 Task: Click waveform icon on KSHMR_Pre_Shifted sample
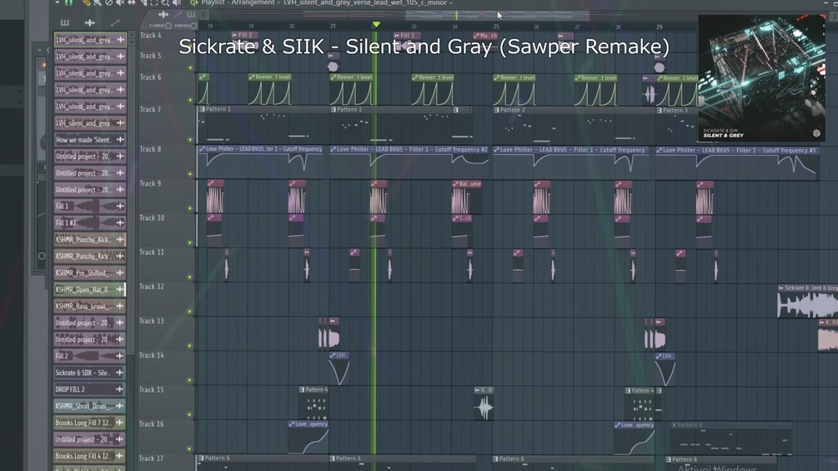(120, 273)
